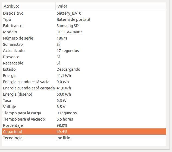Click the Ion litio value
This screenshot has height=152, width=172.
63,138
